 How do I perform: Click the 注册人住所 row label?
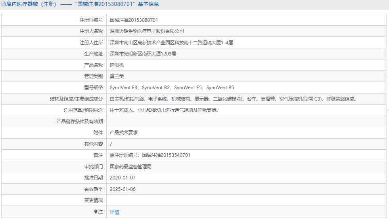coord(91,43)
